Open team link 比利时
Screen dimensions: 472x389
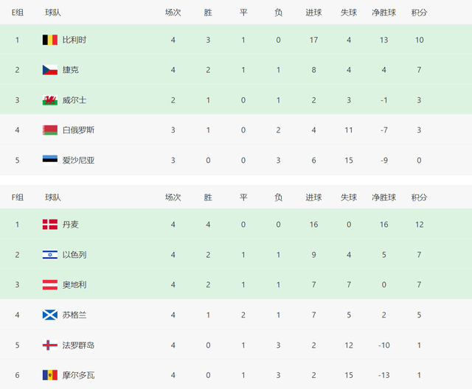pos(74,40)
